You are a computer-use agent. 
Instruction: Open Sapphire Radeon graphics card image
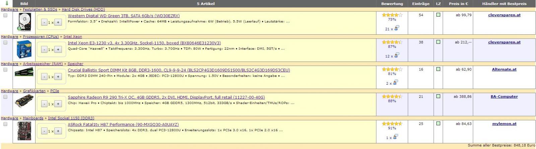(x=24, y=101)
